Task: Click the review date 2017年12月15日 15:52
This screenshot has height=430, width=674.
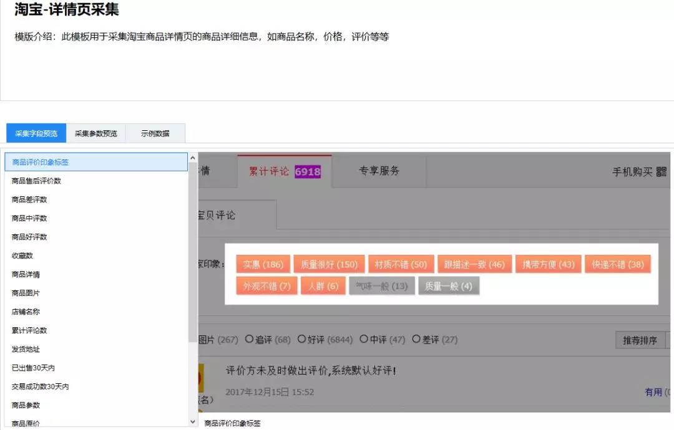Action: (270, 392)
